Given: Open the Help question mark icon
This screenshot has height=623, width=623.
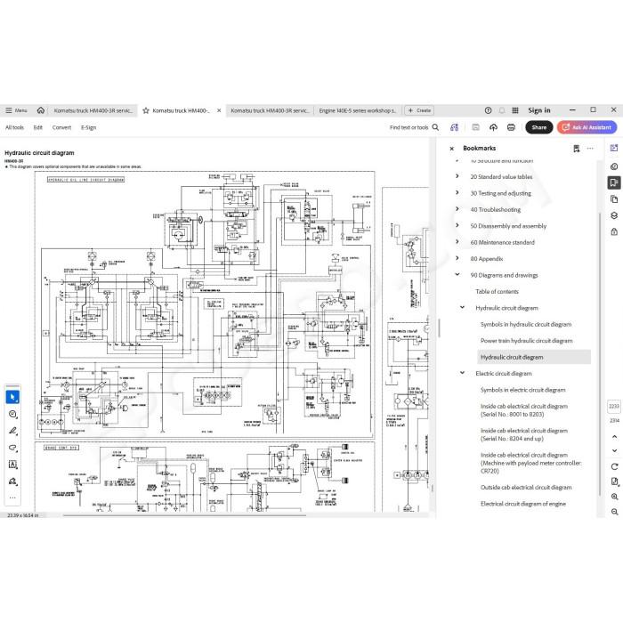Looking at the screenshot, I should pos(489,110).
